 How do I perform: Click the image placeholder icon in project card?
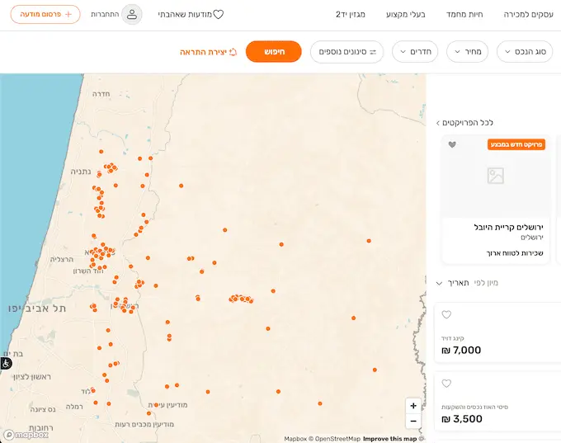496,176
